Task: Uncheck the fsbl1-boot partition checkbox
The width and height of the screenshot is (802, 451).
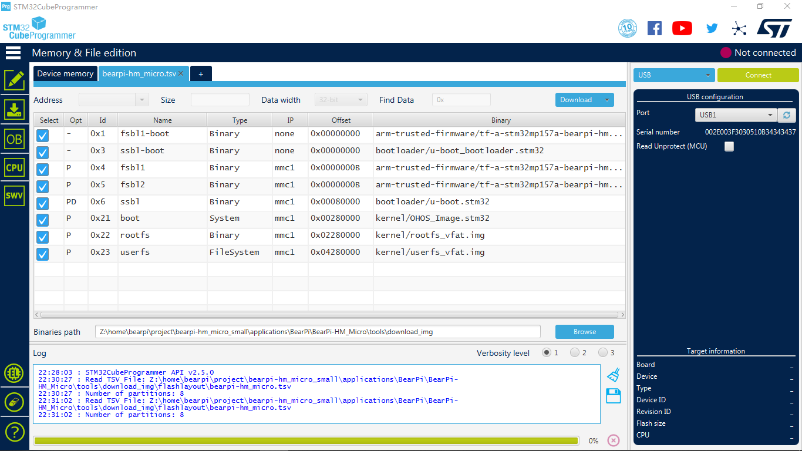Action: 43,135
